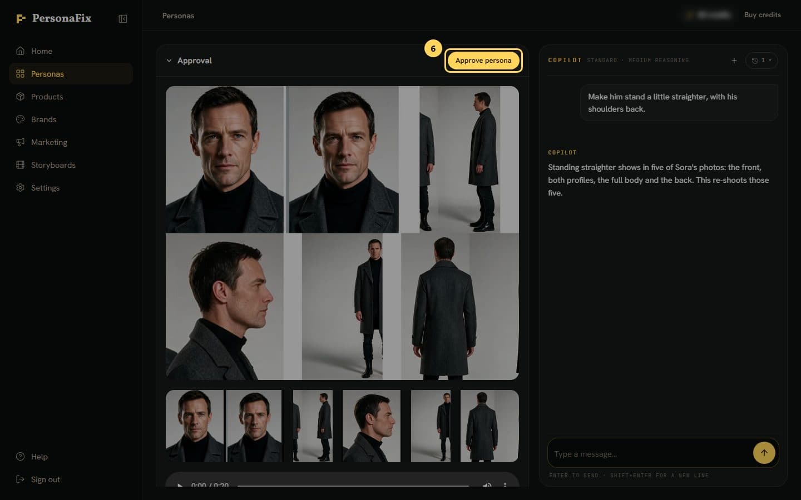Click the large persona contact sheet image
Viewport: 801px width, 500px height.
(x=342, y=233)
